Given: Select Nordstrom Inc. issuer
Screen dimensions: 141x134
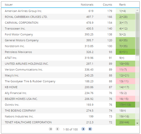Looking at the screenshot, I should (15, 46).
